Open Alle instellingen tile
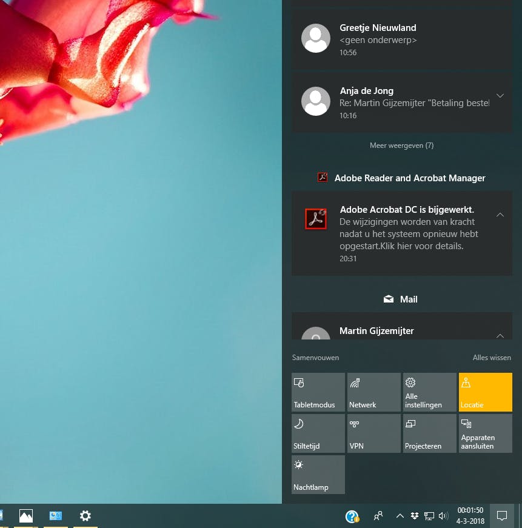This screenshot has width=522, height=528. click(x=430, y=392)
